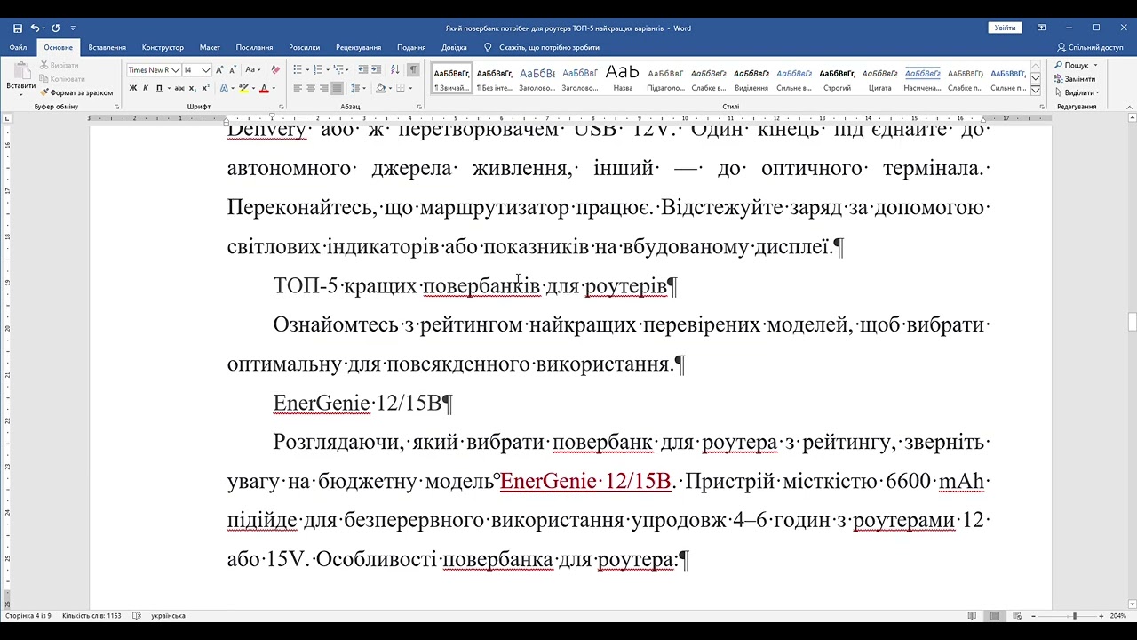Apply the Цитата style
This screenshot has height=640, width=1137.
tap(879, 77)
